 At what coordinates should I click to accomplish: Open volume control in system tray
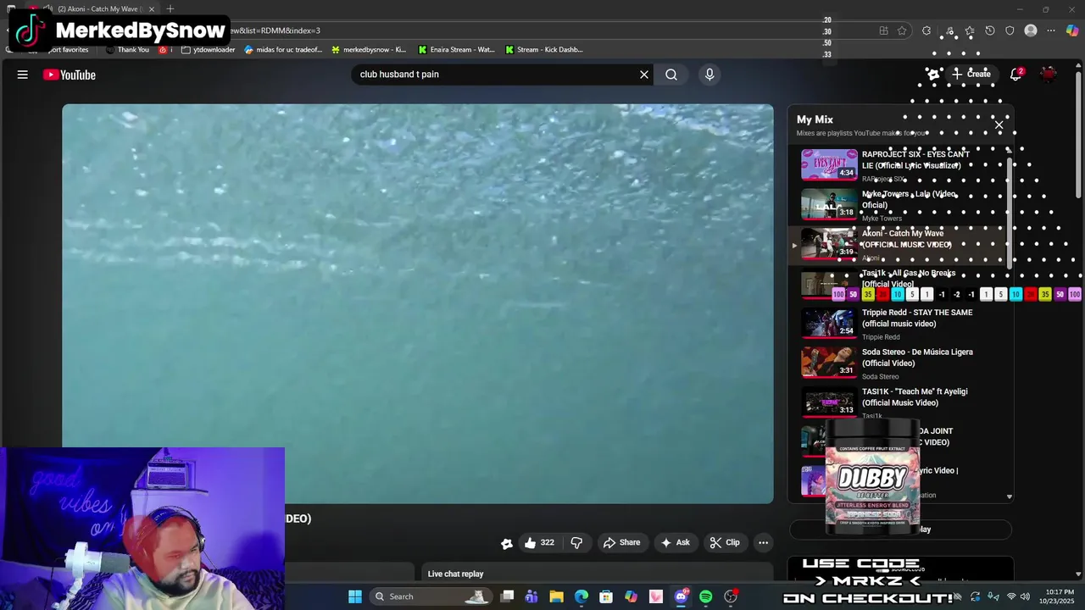[x=1025, y=596]
